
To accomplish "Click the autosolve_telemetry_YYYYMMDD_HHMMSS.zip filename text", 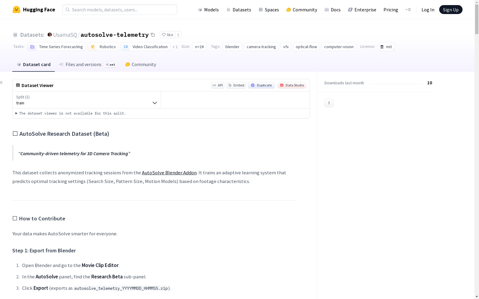I will (121, 288).
